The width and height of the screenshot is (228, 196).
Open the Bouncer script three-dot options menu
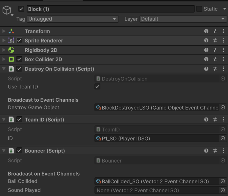223,151
